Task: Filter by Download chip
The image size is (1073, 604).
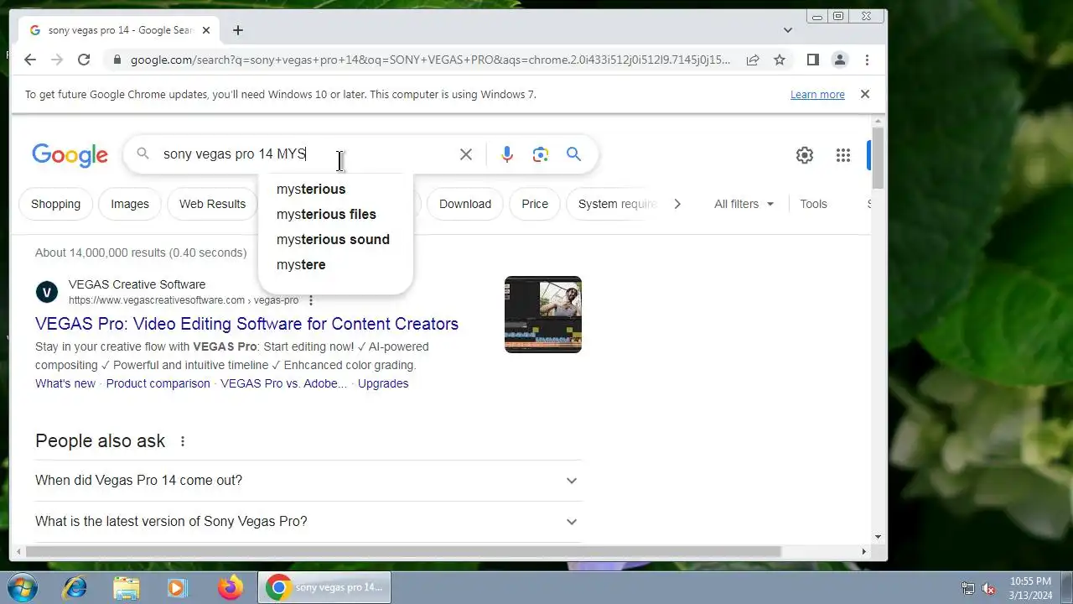Action: pyautogui.click(x=465, y=204)
